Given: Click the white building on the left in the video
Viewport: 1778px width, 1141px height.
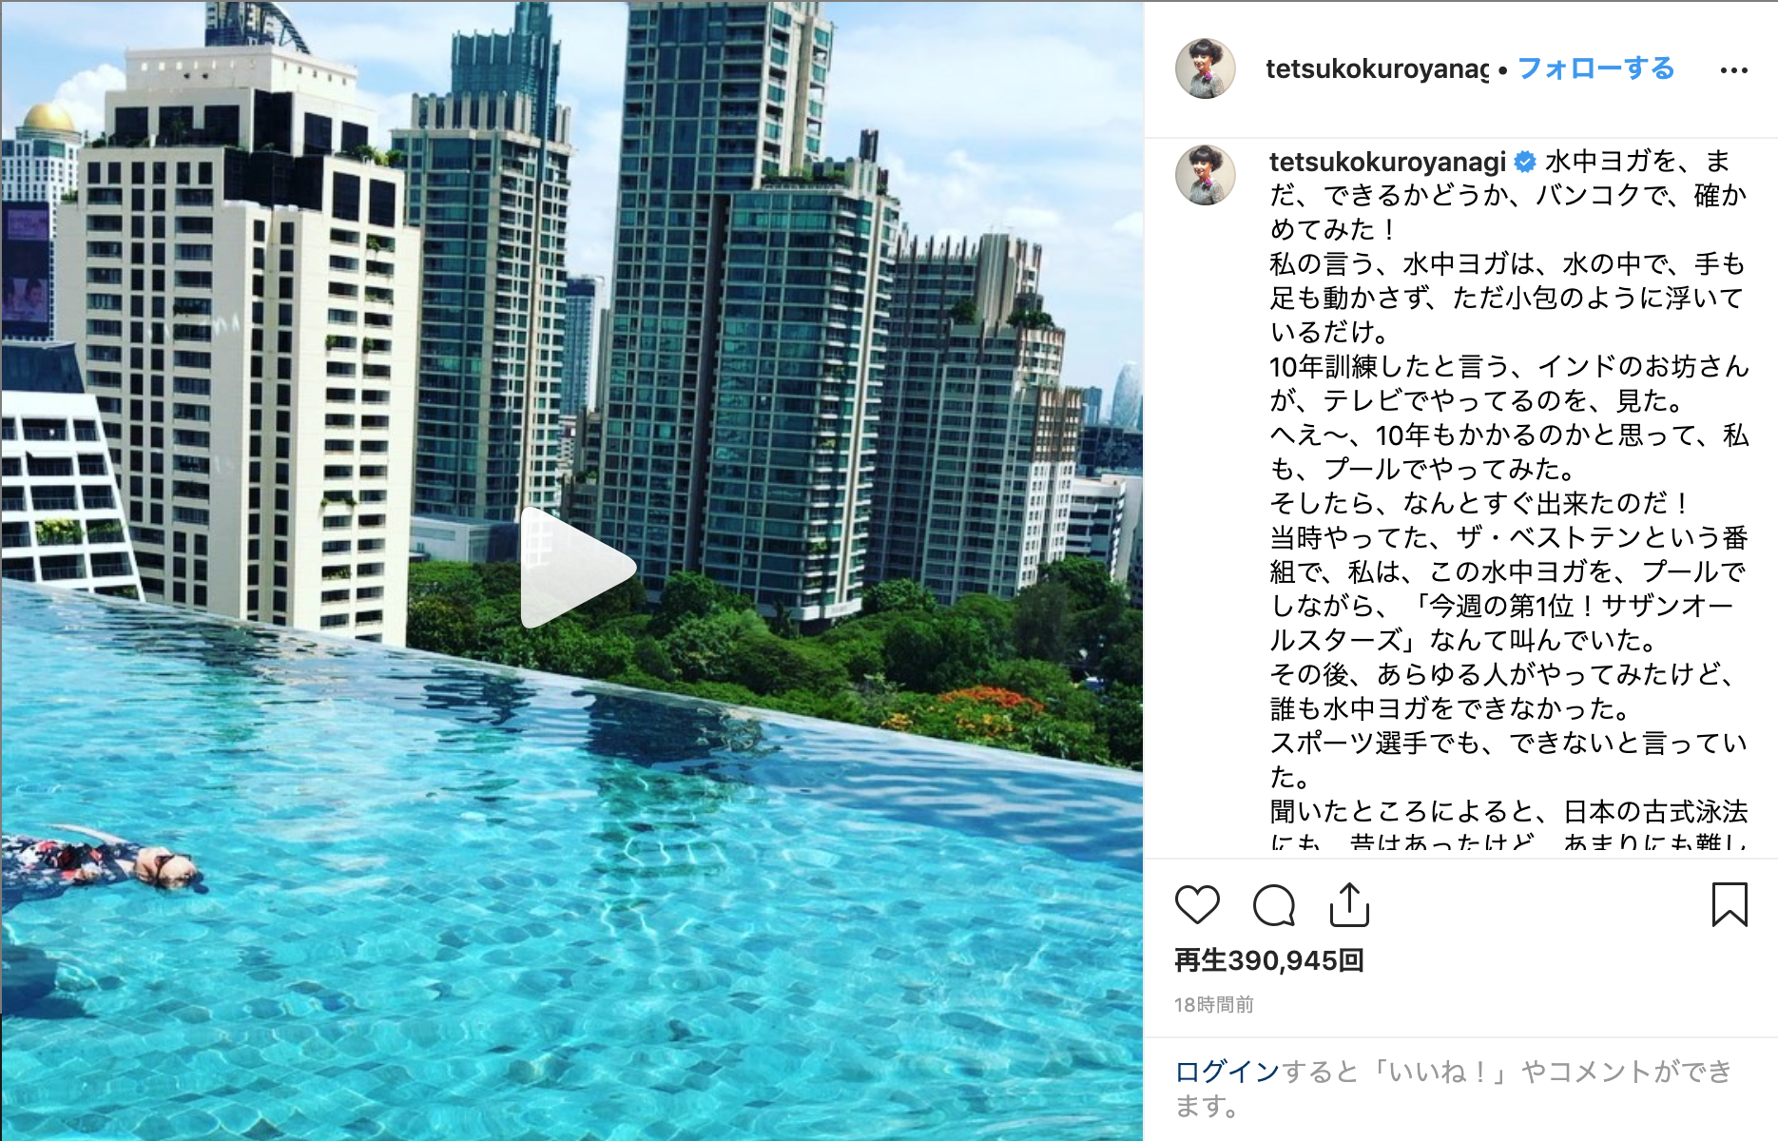Looking at the screenshot, I should click(238, 361).
